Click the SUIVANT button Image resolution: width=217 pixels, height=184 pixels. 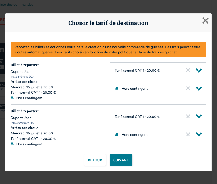click(x=121, y=160)
